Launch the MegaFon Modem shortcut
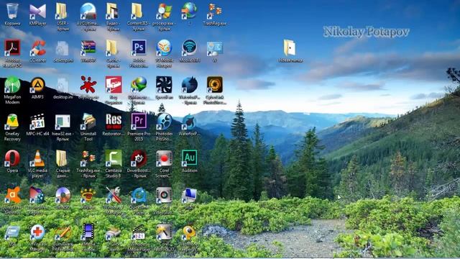This screenshot has height=259, width=460. pyautogui.click(x=12, y=85)
